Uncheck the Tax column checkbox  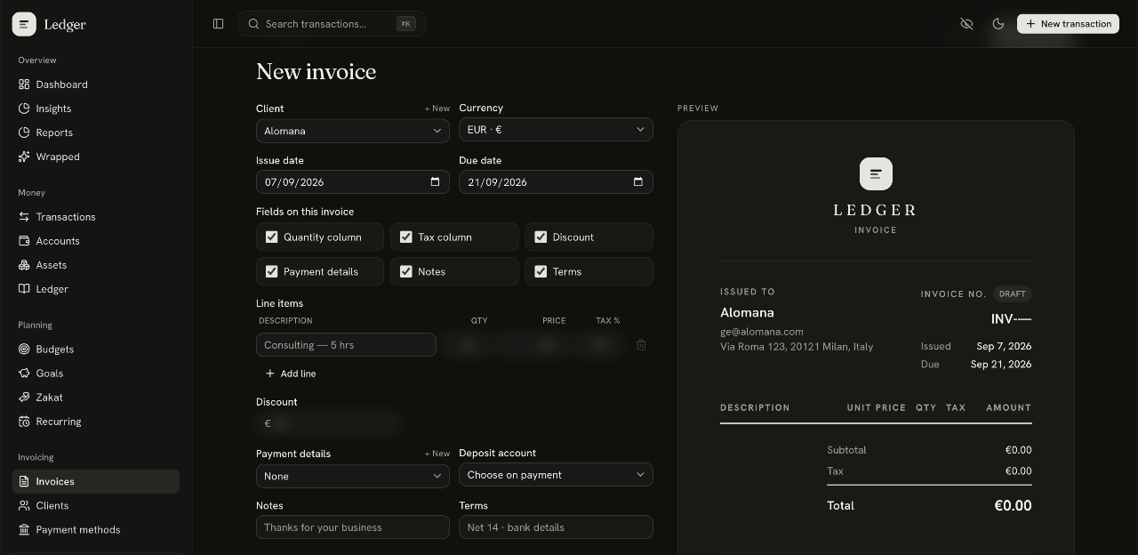click(x=406, y=237)
